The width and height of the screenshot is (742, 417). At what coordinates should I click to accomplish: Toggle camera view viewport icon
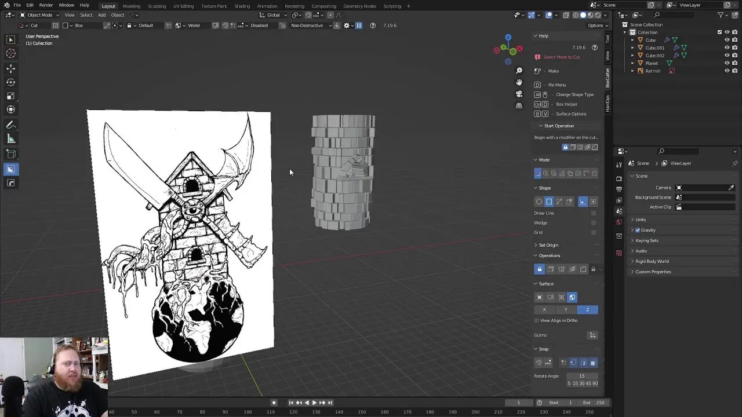(519, 94)
